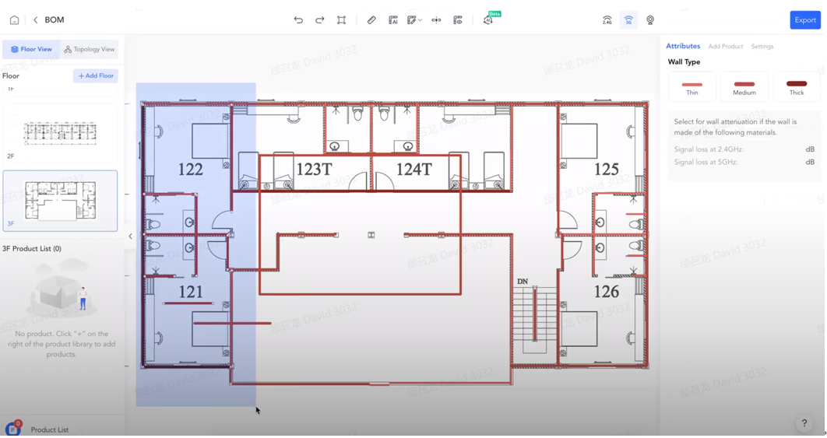The image size is (827, 438).
Task: Click the Signal loss at 2.4GHz row
Action: tap(744, 149)
